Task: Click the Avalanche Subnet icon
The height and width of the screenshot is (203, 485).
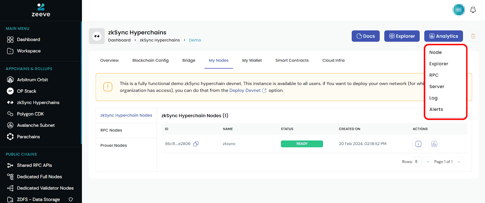Action: [10, 125]
